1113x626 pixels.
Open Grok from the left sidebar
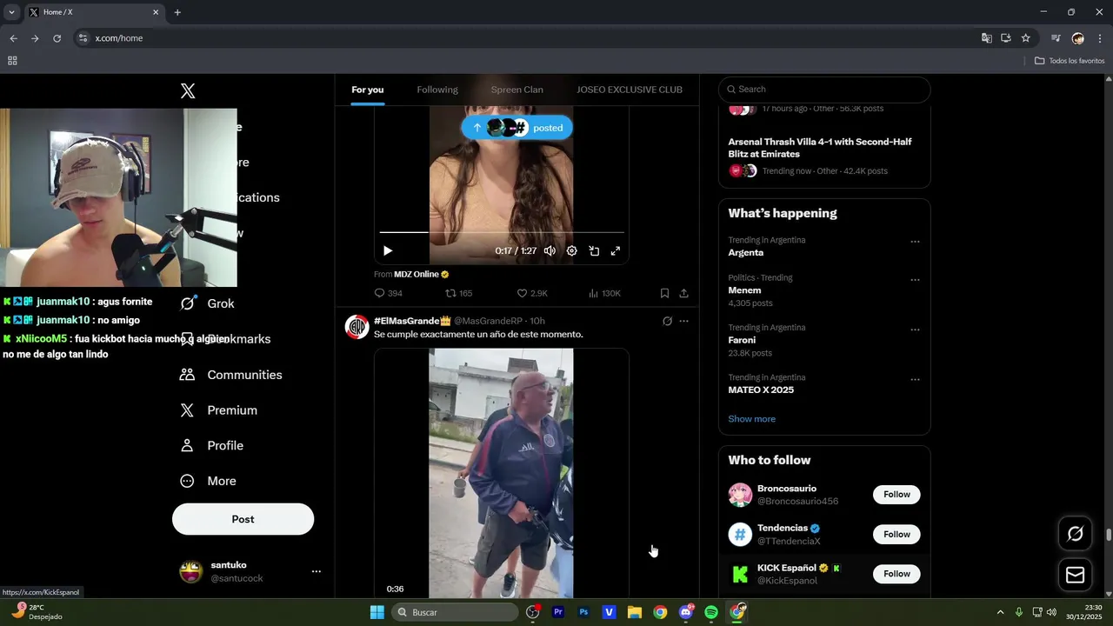pyautogui.click(x=208, y=303)
